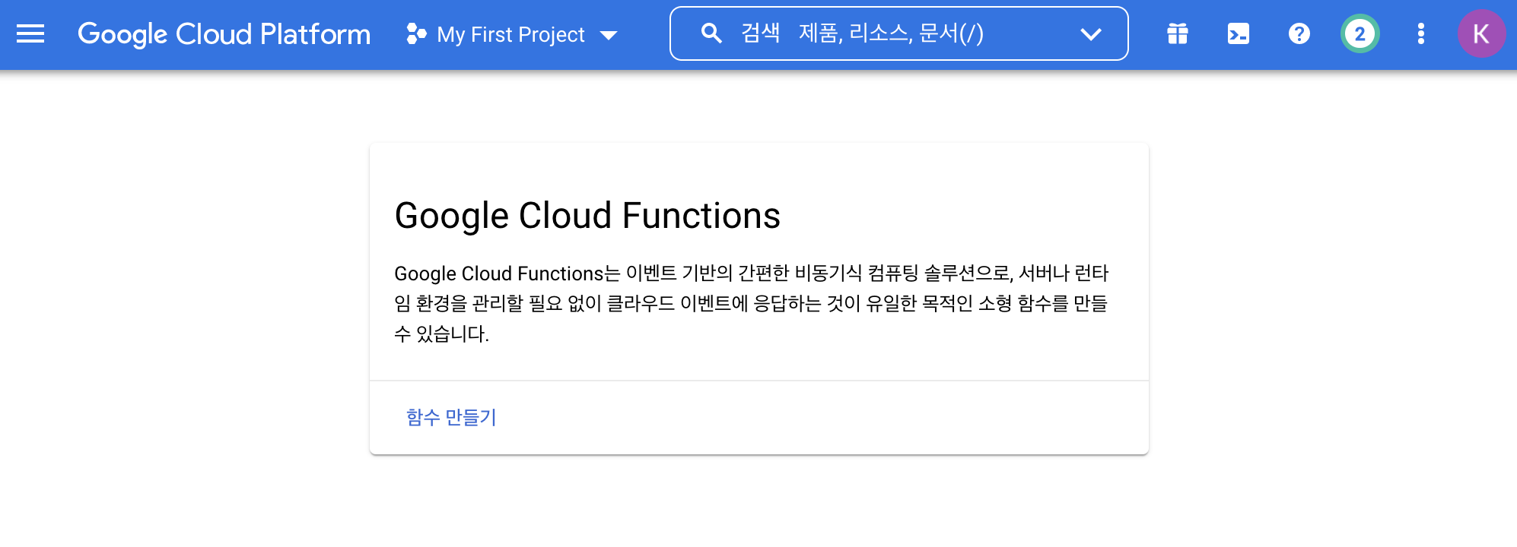Screen dimensions: 1517x547
Task: Open the three-dot settings menu
Action: tap(1421, 34)
